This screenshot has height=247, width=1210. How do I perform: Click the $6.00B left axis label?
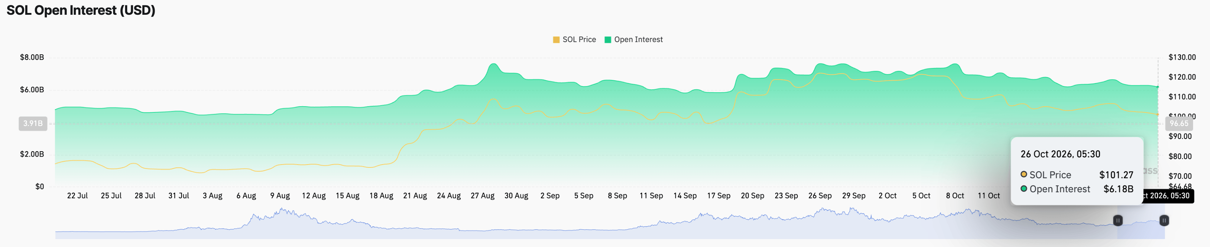pyautogui.click(x=32, y=90)
